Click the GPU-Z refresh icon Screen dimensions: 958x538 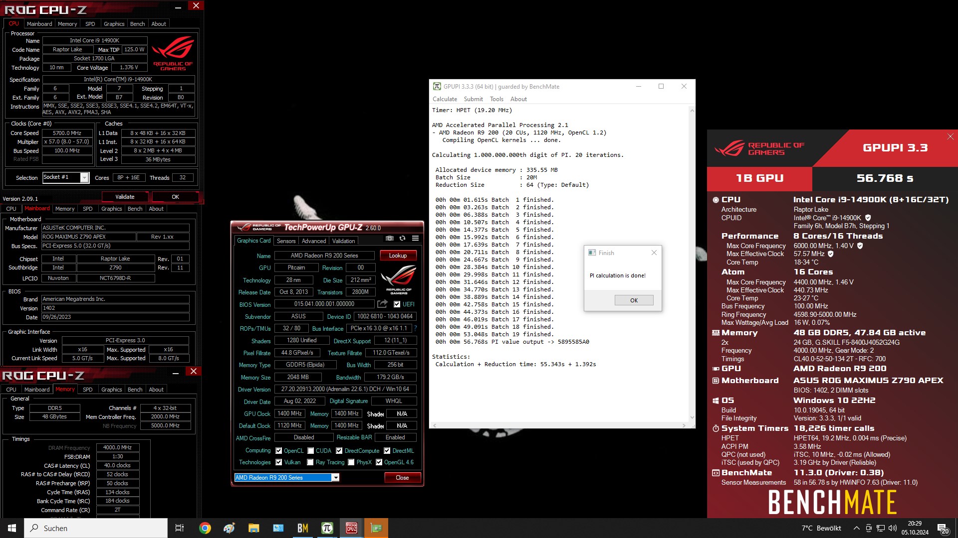click(x=403, y=239)
